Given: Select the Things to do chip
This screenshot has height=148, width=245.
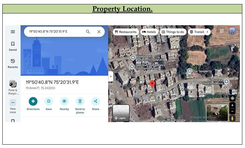Looking at the screenshot, I should point(173,32).
